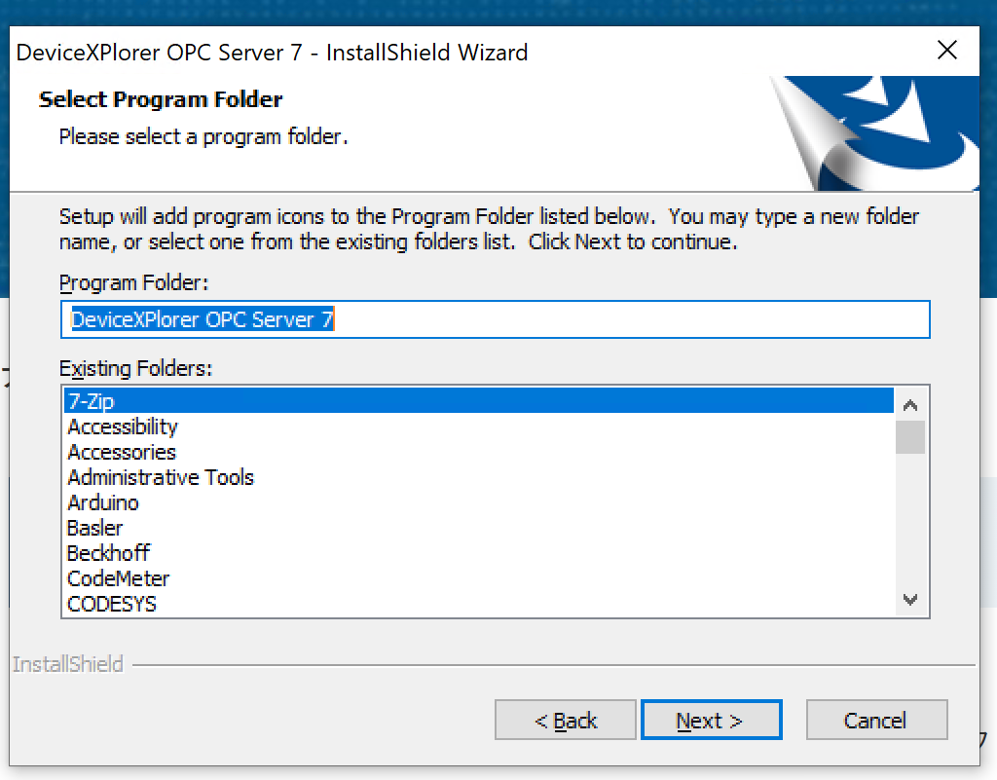Choose Accessories from the folder list
This screenshot has height=780, width=997.
click(x=122, y=452)
